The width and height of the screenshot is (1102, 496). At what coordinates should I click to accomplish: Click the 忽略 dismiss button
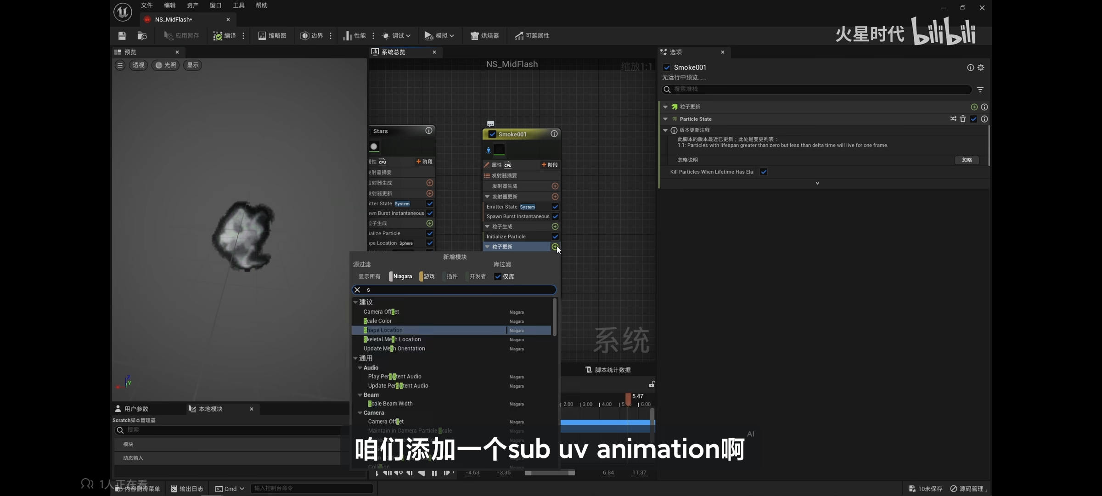[967, 160]
